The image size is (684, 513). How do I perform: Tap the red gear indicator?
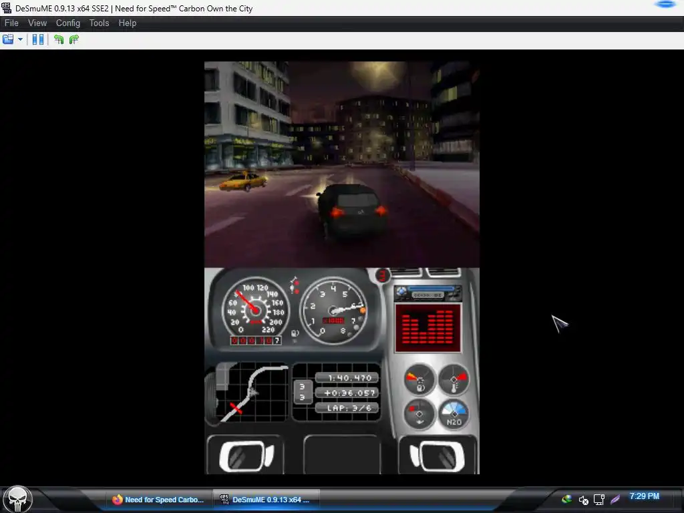click(383, 275)
